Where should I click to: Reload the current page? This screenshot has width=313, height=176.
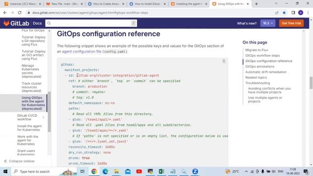pyautogui.click(x=20, y=13)
